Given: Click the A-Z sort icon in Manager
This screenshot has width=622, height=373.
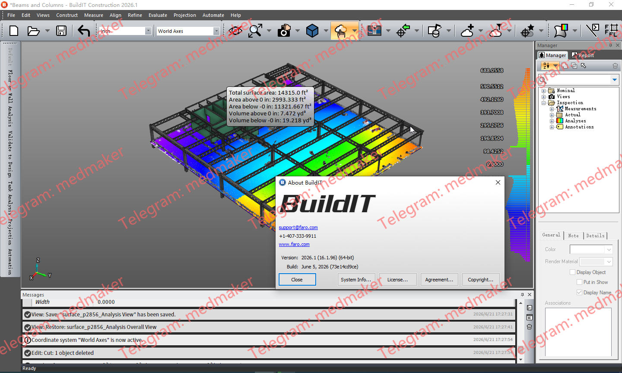Looking at the screenshot, I should (546, 66).
